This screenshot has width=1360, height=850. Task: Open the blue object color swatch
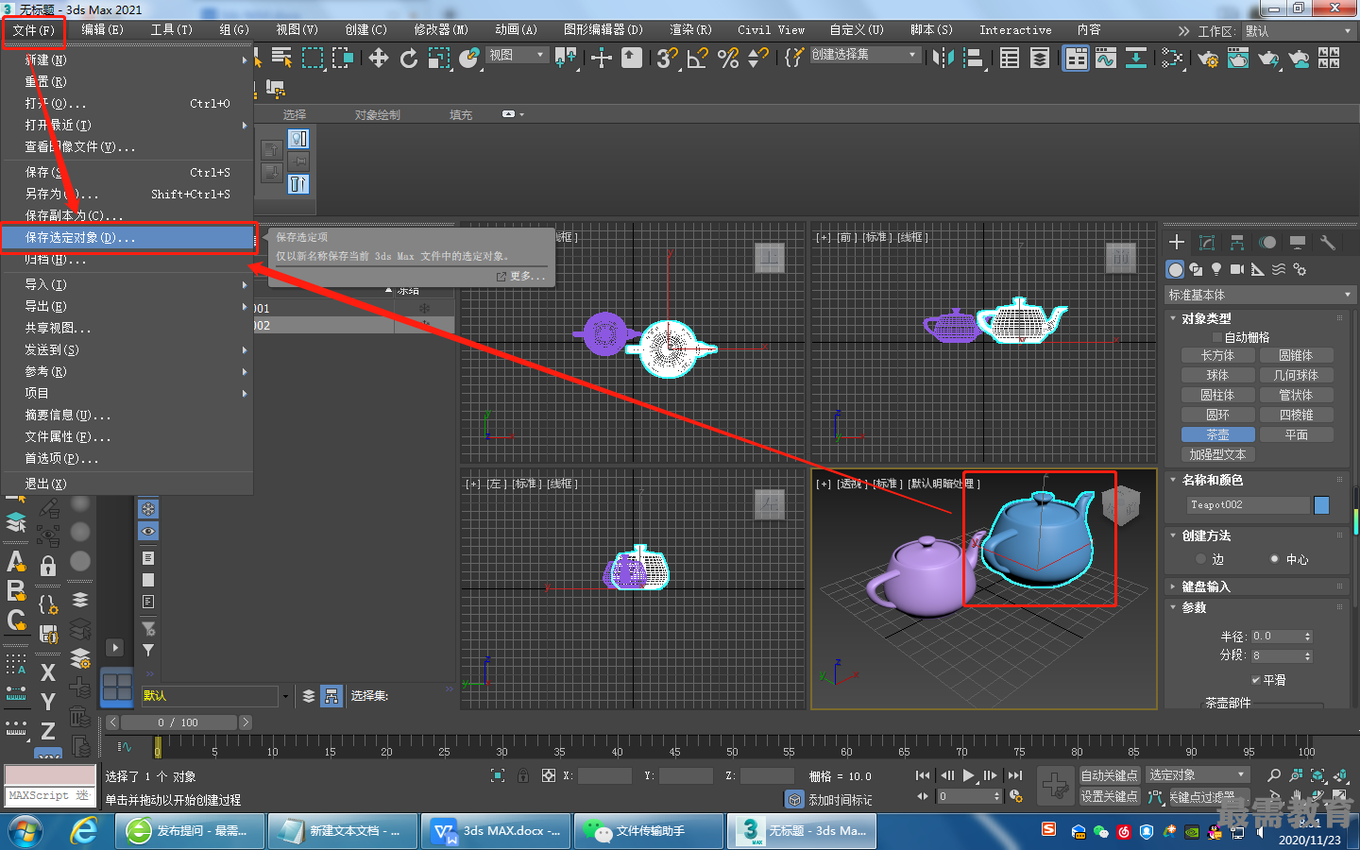pyautogui.click(x=1321, y=505)
